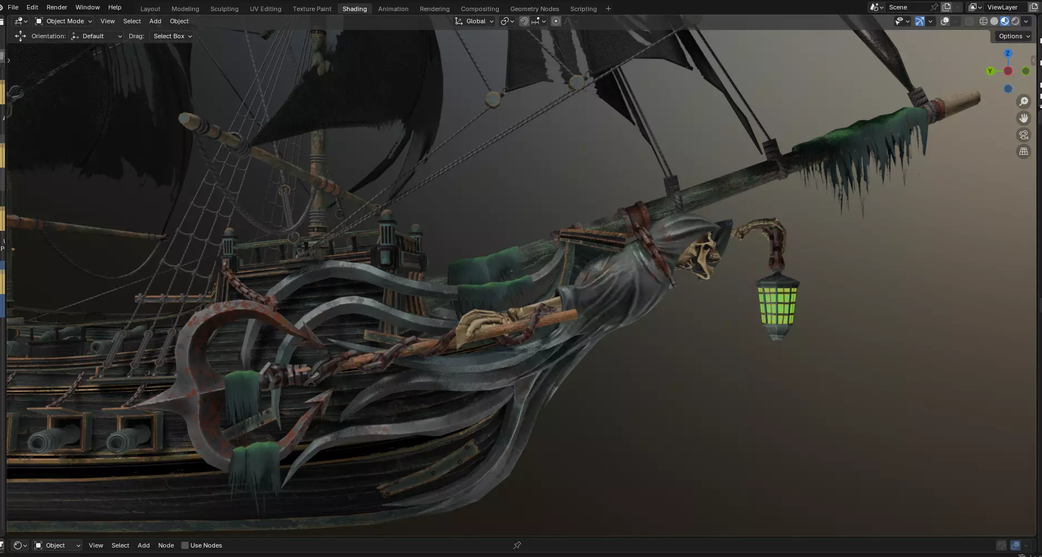Toggle the shader editor overlay button
The image size is (1042, 557).
(x=1015, y=545)
